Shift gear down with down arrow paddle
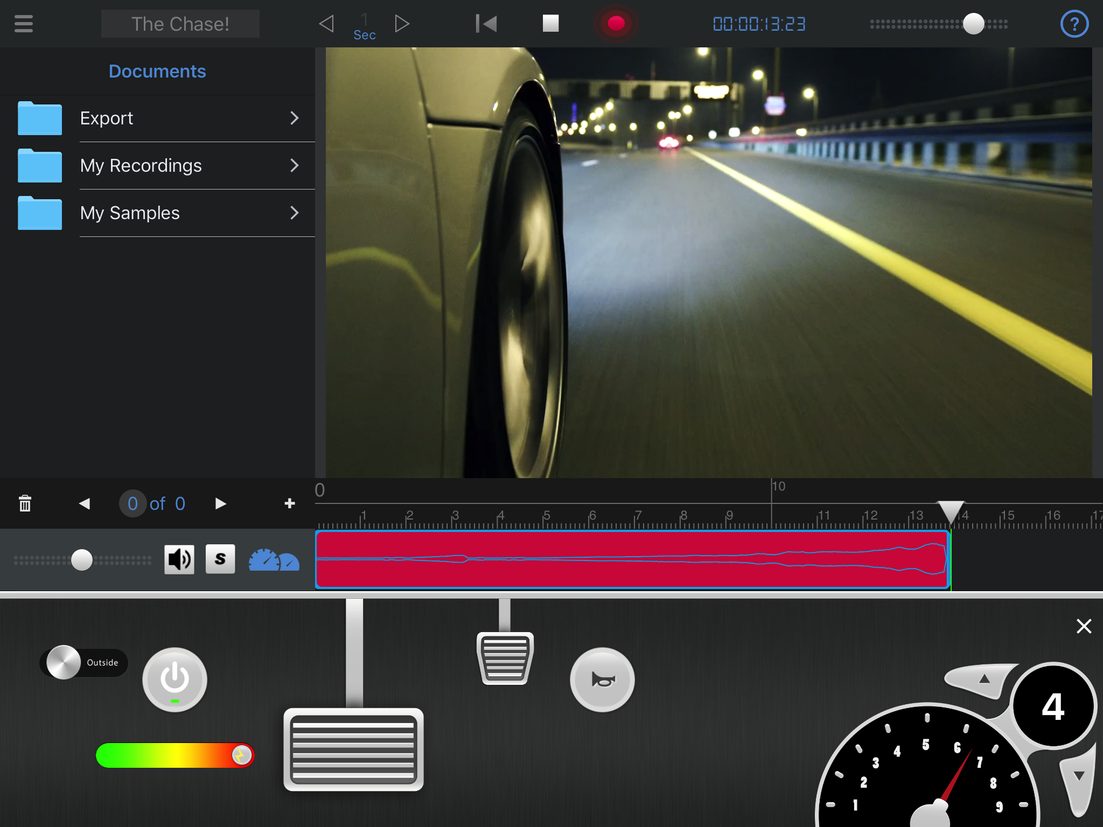1103x827 pixels. (x=1079, y=781)
